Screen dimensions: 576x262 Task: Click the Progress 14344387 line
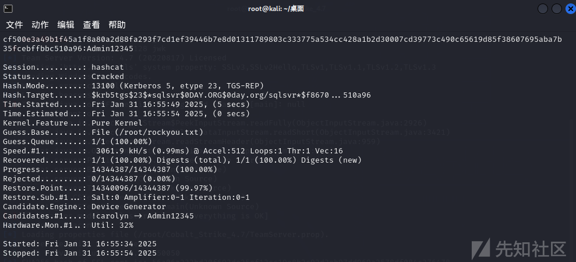[x=110, y=170]
